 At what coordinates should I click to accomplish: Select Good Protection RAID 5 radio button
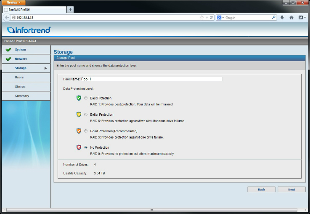click(x=86, y=131)
